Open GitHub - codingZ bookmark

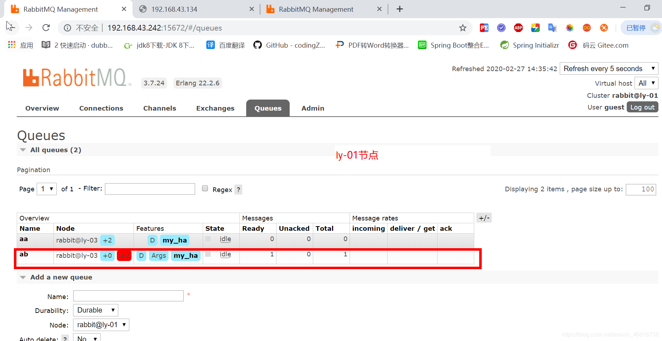pyautogui.click(x=289, y=45)
